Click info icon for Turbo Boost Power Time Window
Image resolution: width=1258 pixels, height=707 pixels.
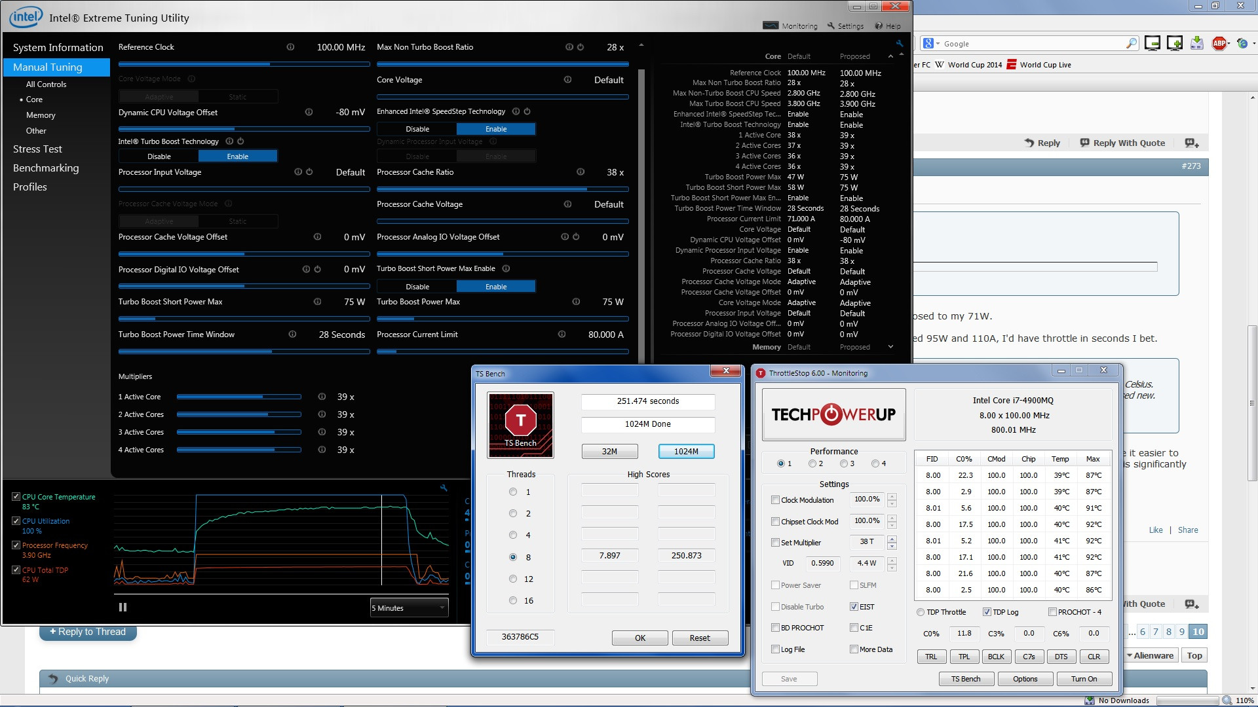292,335
